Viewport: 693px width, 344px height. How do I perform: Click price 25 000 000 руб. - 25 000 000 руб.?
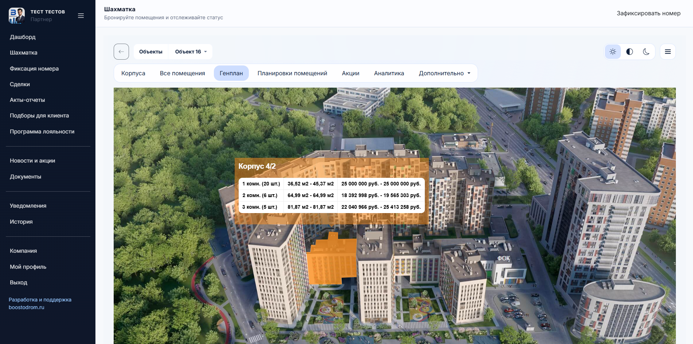[x=381, y=184]
